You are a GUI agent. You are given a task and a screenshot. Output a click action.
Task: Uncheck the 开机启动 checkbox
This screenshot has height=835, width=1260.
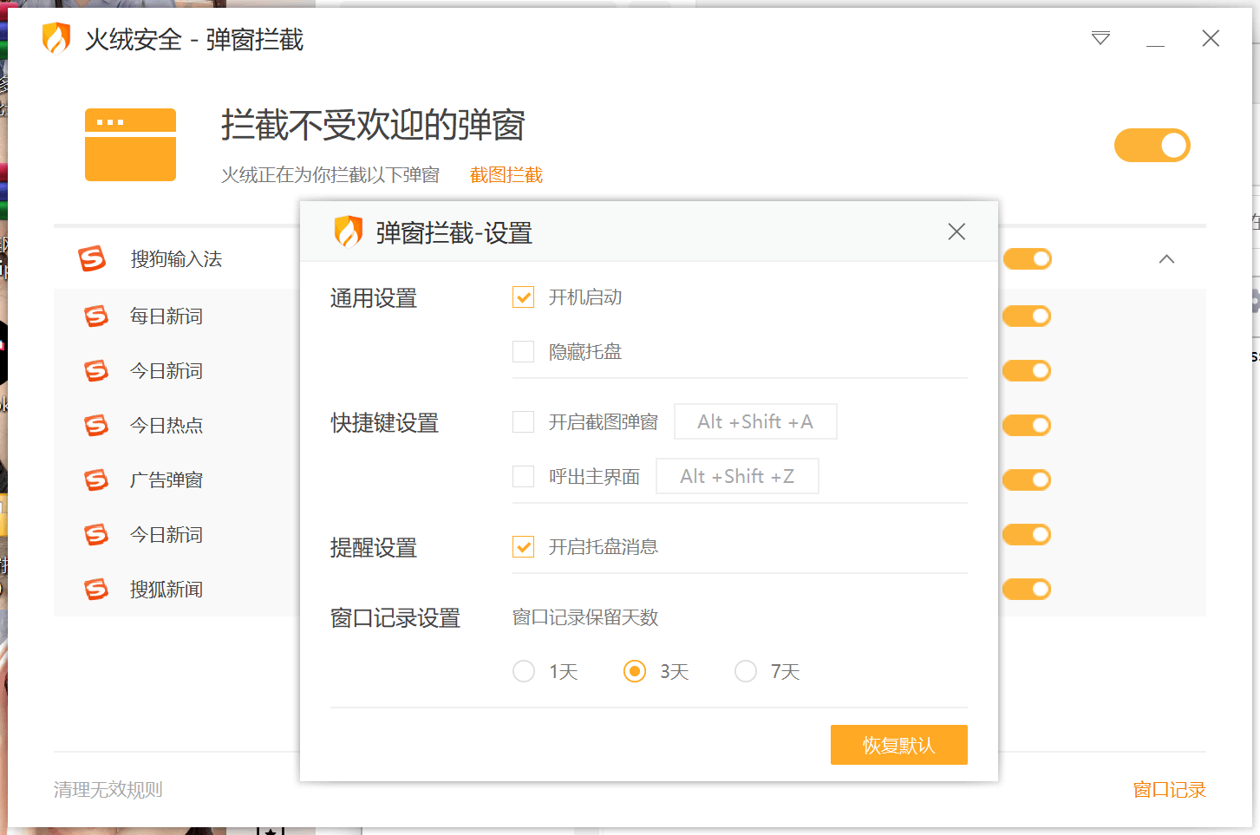(x=524, y=297)
